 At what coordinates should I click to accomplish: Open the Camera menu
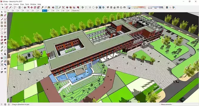tap(16, 4)
